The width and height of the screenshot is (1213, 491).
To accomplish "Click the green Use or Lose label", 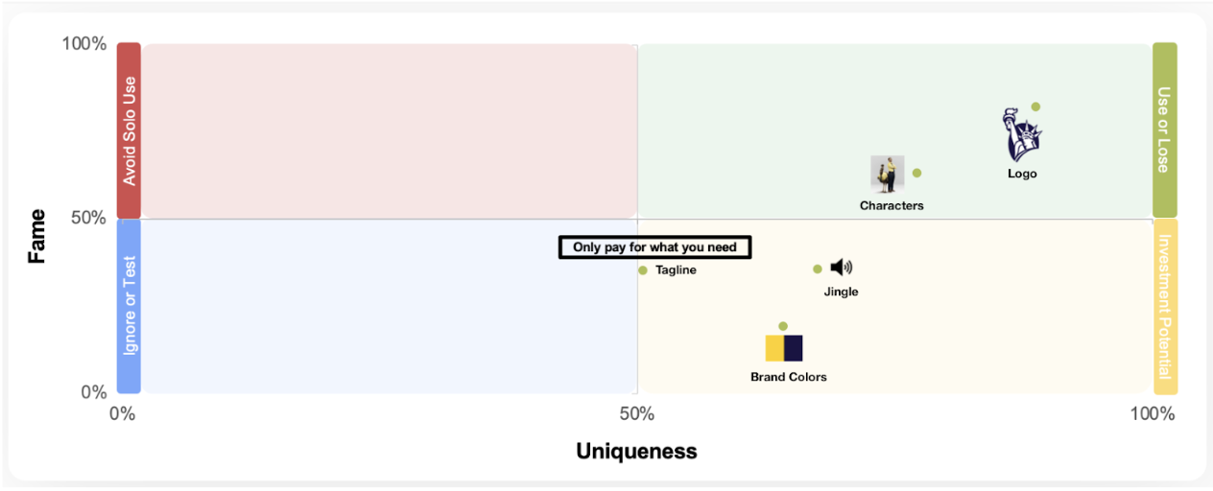I will point(1164,130).
